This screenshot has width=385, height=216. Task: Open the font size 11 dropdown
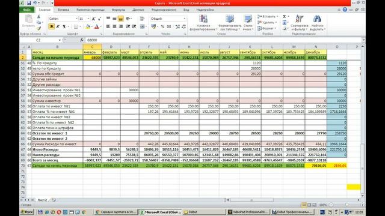[x=88, y=19]
